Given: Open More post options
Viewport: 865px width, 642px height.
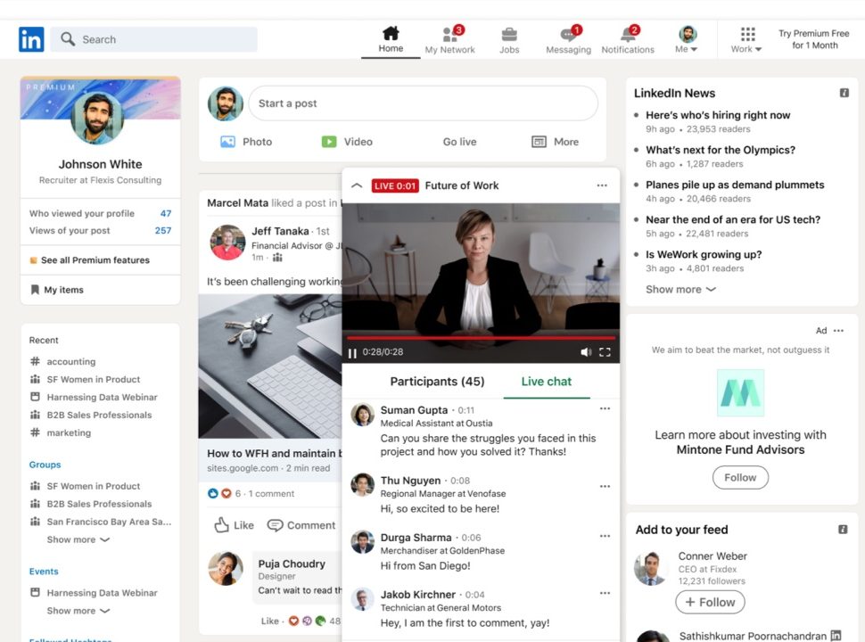Looking at the screenshot, I should 555,142.
